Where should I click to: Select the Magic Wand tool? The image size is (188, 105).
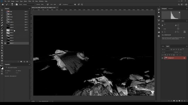[2, 17]
